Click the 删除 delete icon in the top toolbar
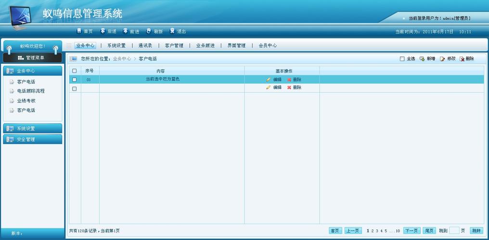Screen dimensions: 489x240 click(462, 59)
